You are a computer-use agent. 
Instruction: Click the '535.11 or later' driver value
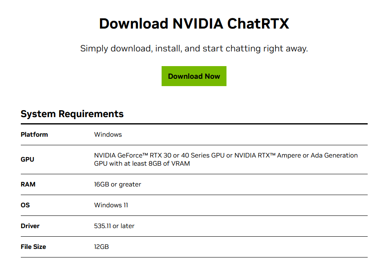(114, 226)
